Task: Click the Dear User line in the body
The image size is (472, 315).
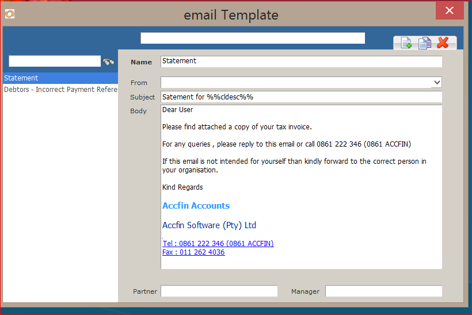Action: [178, 110]
